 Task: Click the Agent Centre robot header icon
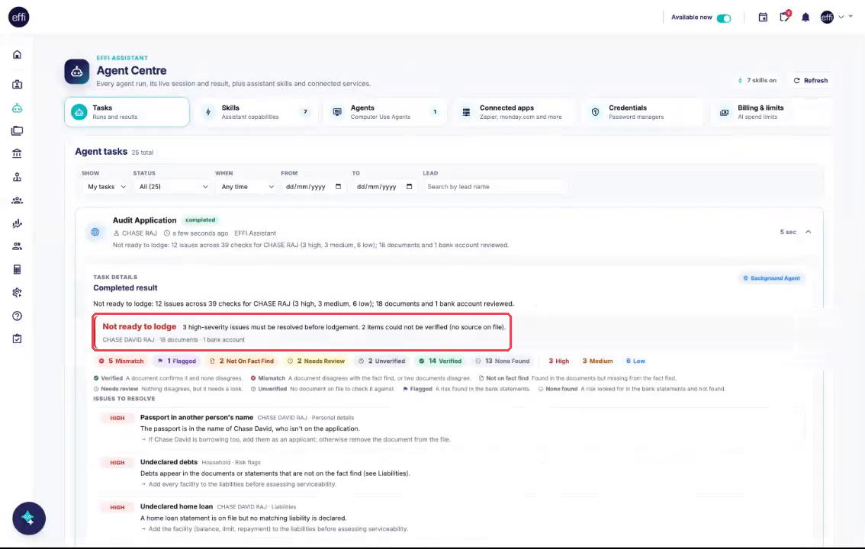77,72
